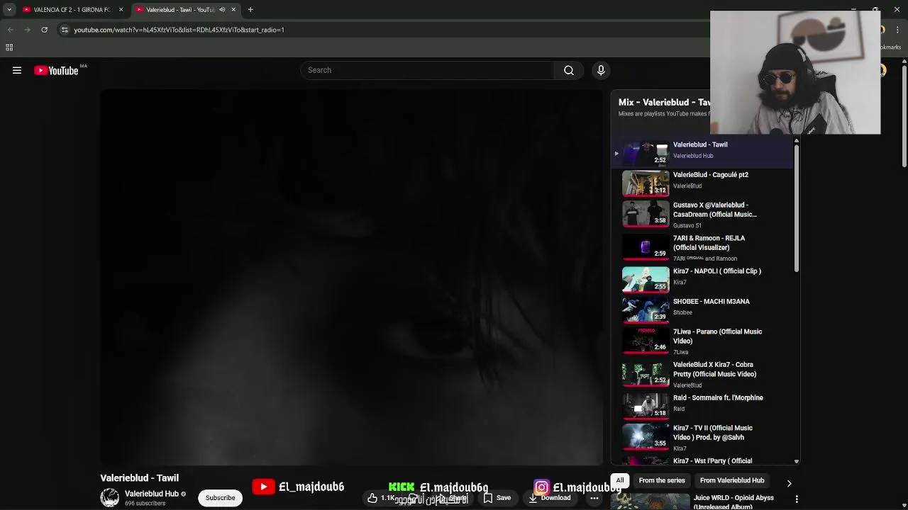
Task: Select the From the series chip
Action: coord(662,480)
